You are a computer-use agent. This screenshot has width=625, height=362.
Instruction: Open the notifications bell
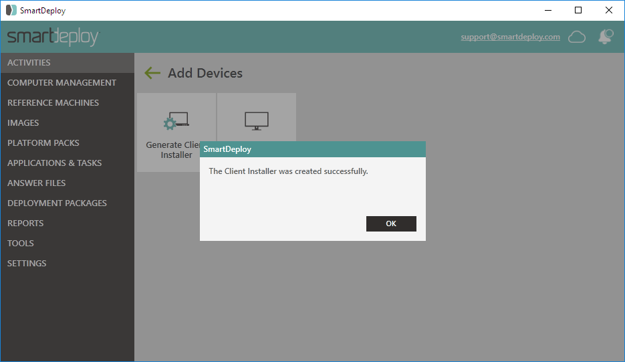(606, 37)
